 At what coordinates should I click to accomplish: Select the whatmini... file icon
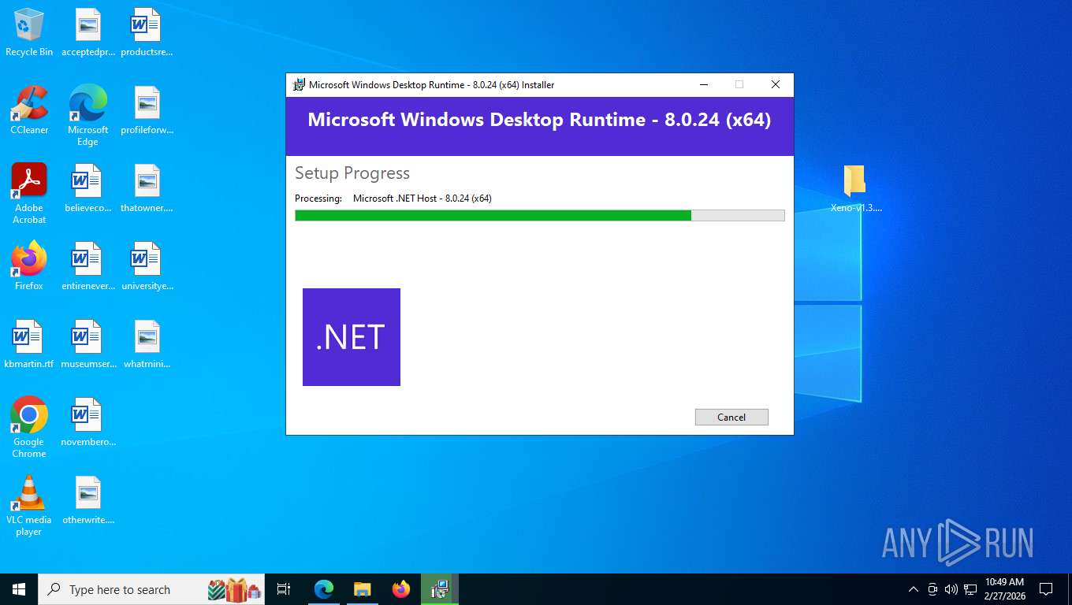click(x=147, y=344)
